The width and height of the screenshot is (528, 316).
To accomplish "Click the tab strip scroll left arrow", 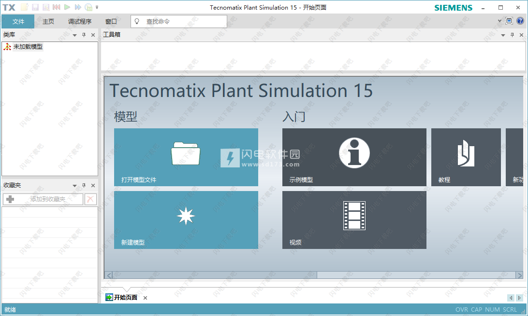I will pos(511,298).
